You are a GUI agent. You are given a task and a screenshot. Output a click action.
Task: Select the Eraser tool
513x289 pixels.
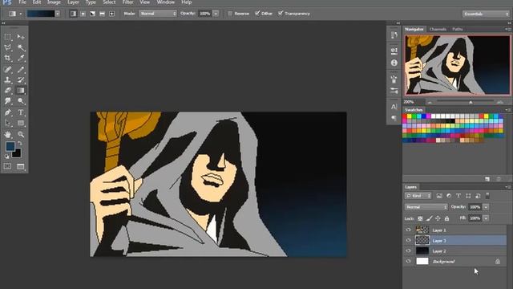point(8,91)
